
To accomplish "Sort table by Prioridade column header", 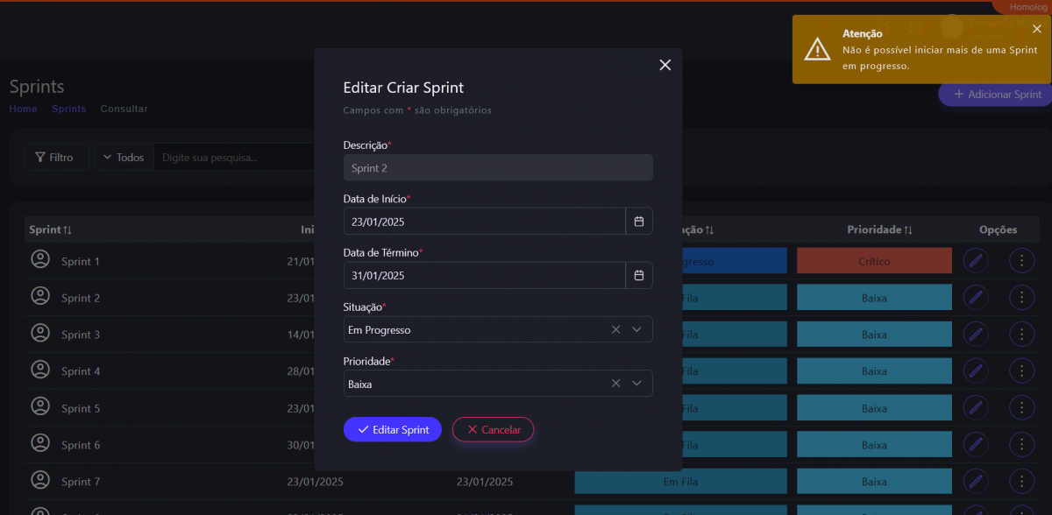I will point(879,229).
